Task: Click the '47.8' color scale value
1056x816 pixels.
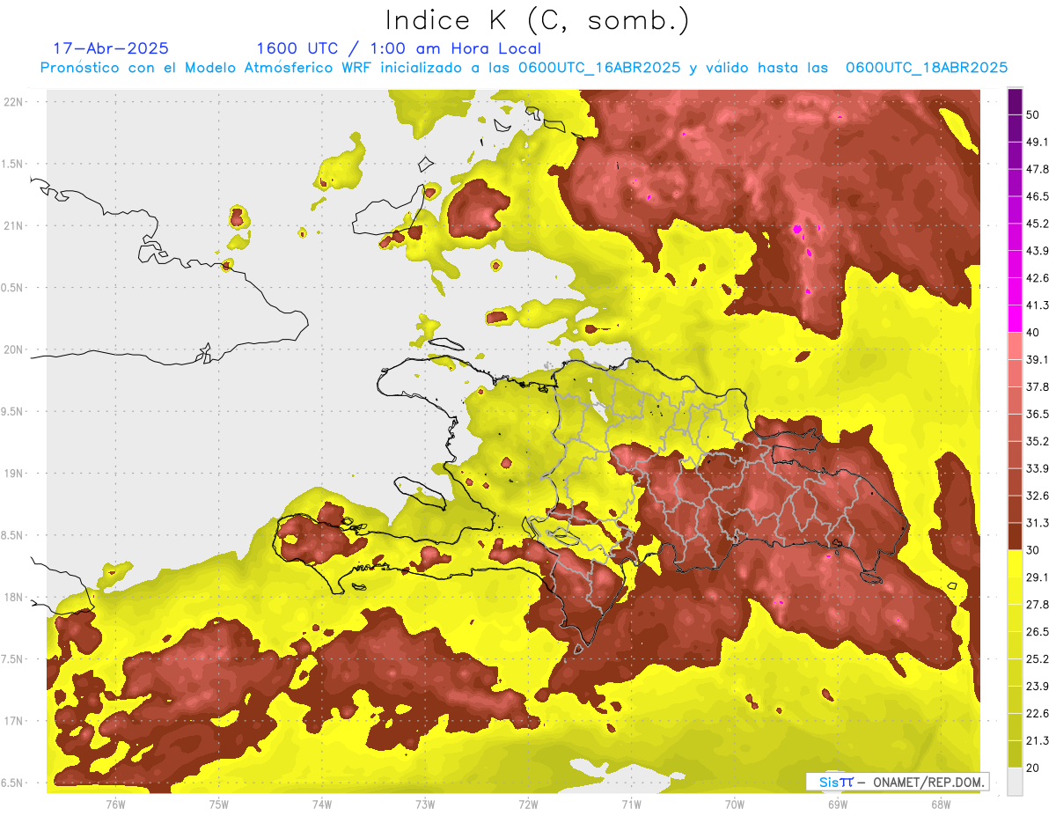Action: [1038, 169]
